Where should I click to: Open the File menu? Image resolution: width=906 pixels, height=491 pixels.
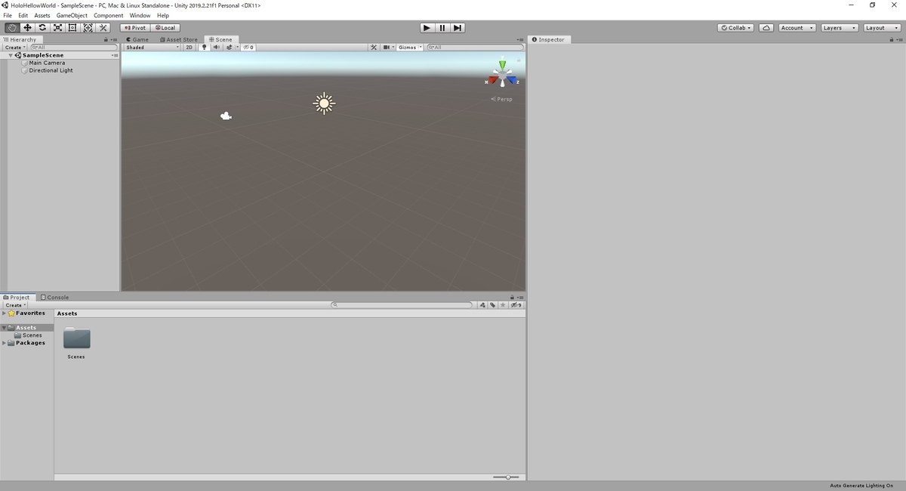point(8,15)
